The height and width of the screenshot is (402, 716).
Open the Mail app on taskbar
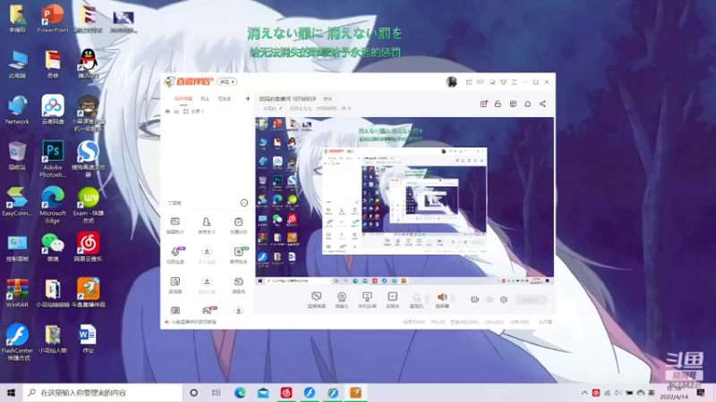[x=263, y=392]
